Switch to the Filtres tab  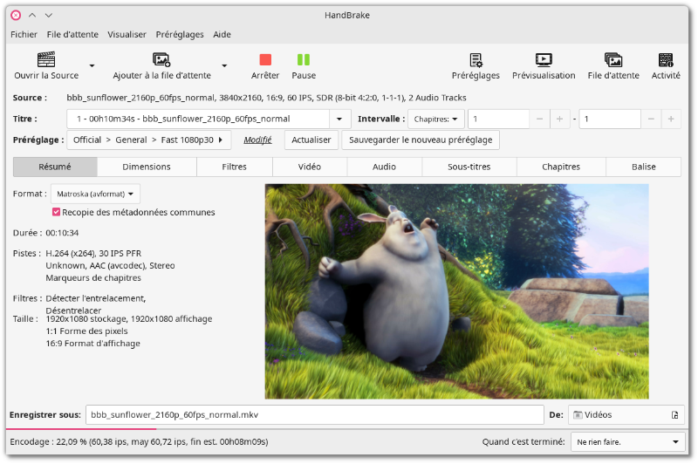(x=234, y=167)
